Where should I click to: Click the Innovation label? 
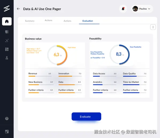[64, 74]
